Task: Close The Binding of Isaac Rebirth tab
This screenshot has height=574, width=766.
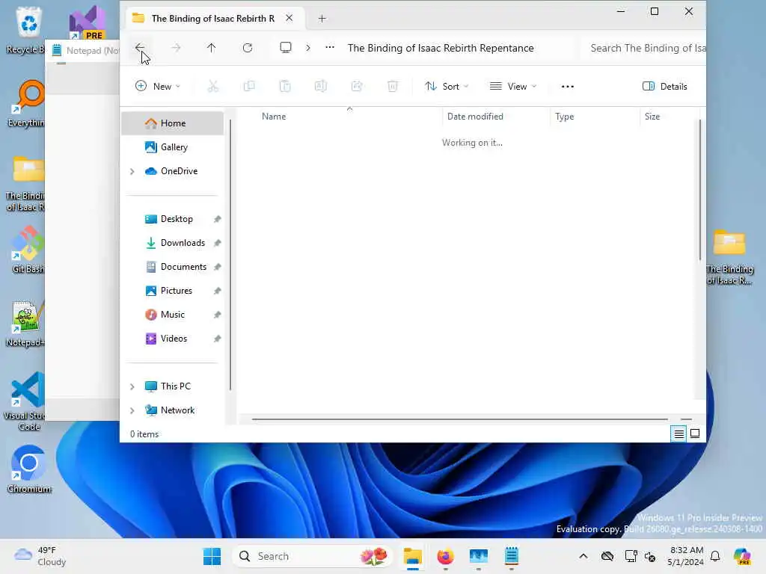Action: click(289, 18)
